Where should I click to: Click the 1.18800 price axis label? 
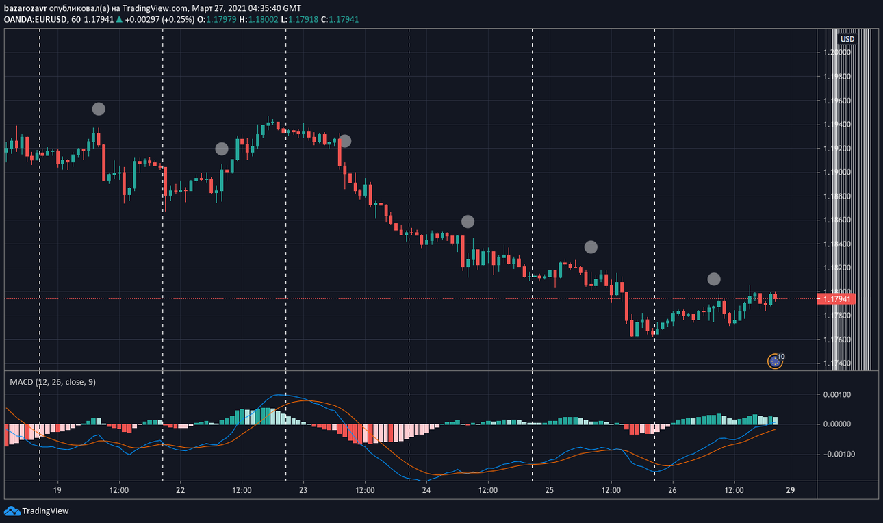[x=837, y=196]
